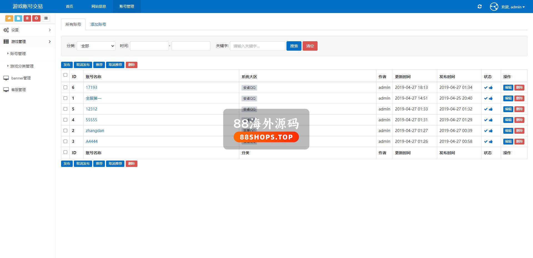Click 编辑 button for account 12312
The image size is (533, 258).
[x=508, y=109]
